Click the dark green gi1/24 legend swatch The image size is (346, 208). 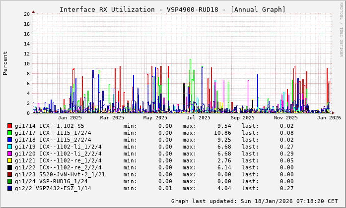(10, 181)
